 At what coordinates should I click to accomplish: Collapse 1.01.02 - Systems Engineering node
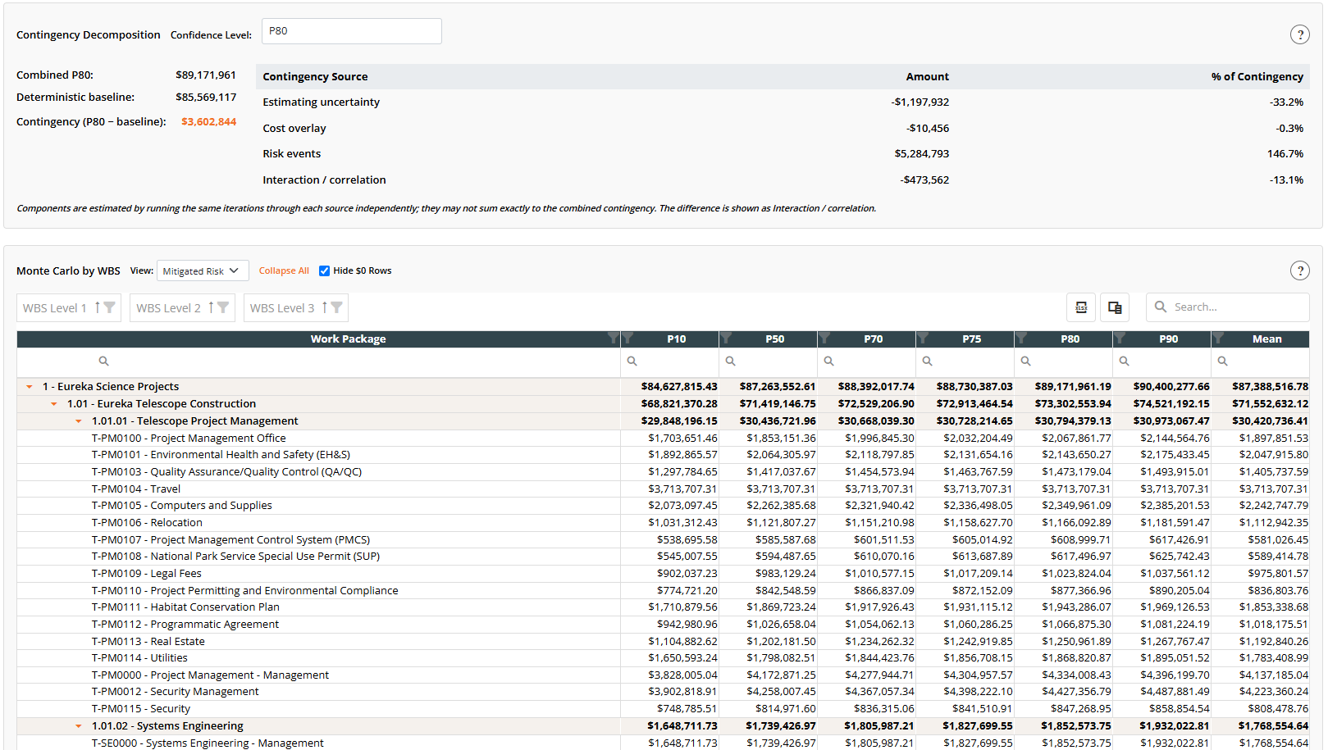[79, 726]
